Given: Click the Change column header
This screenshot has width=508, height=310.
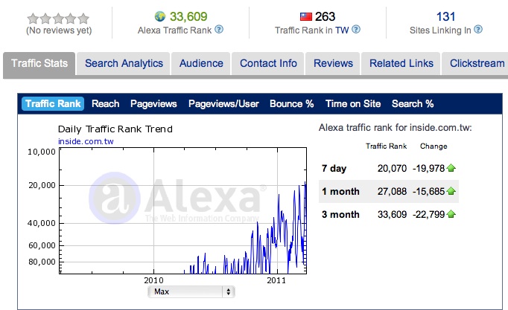Looking at the screenshot, I should point(434,146).
